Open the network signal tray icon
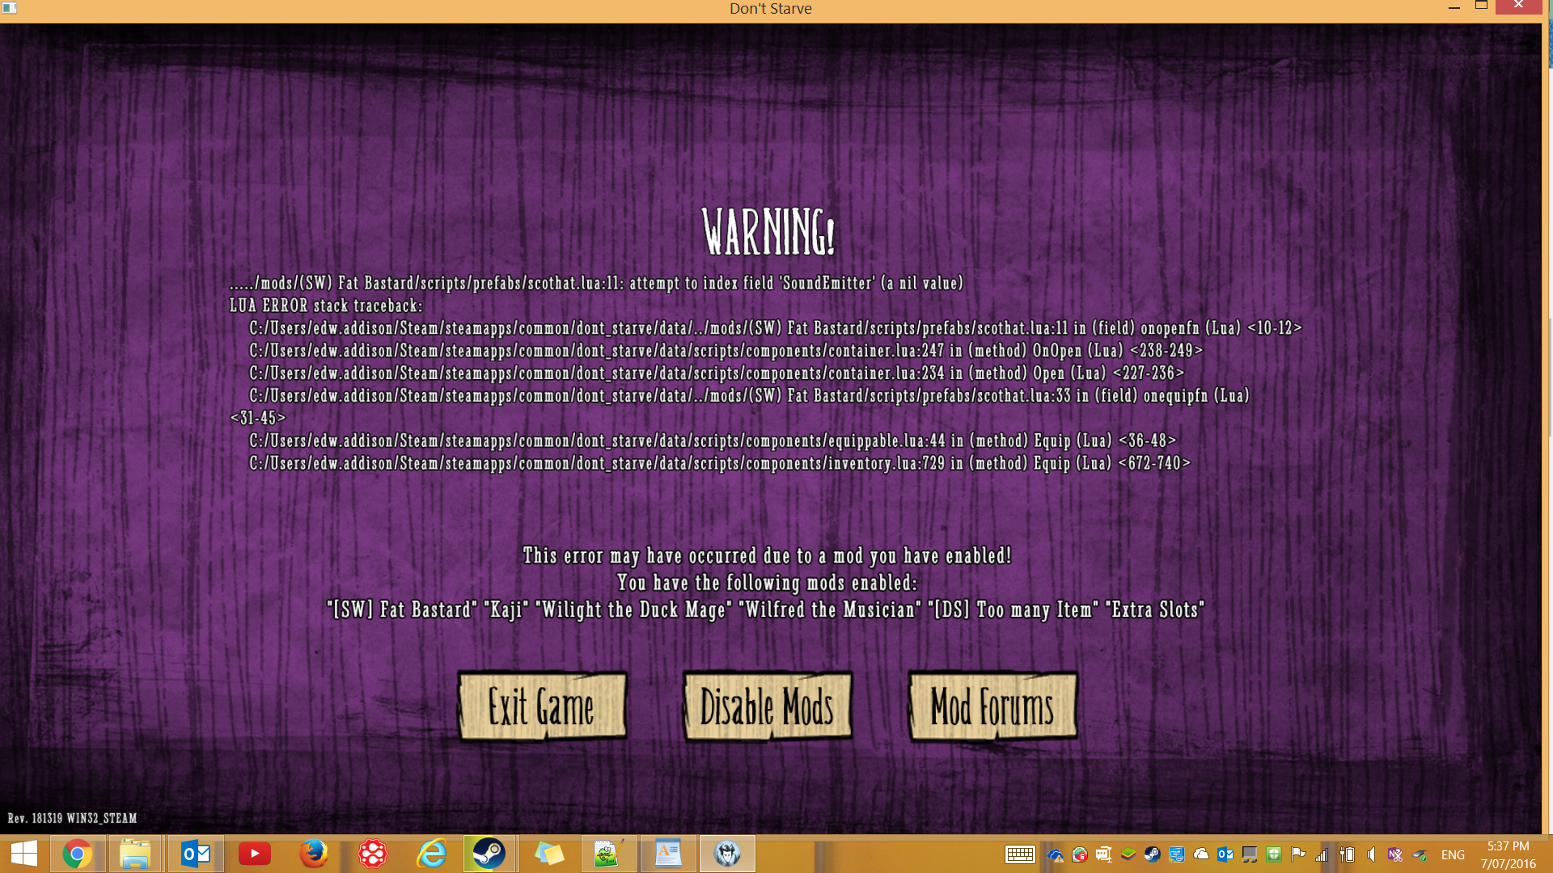 click(1322, 854)
